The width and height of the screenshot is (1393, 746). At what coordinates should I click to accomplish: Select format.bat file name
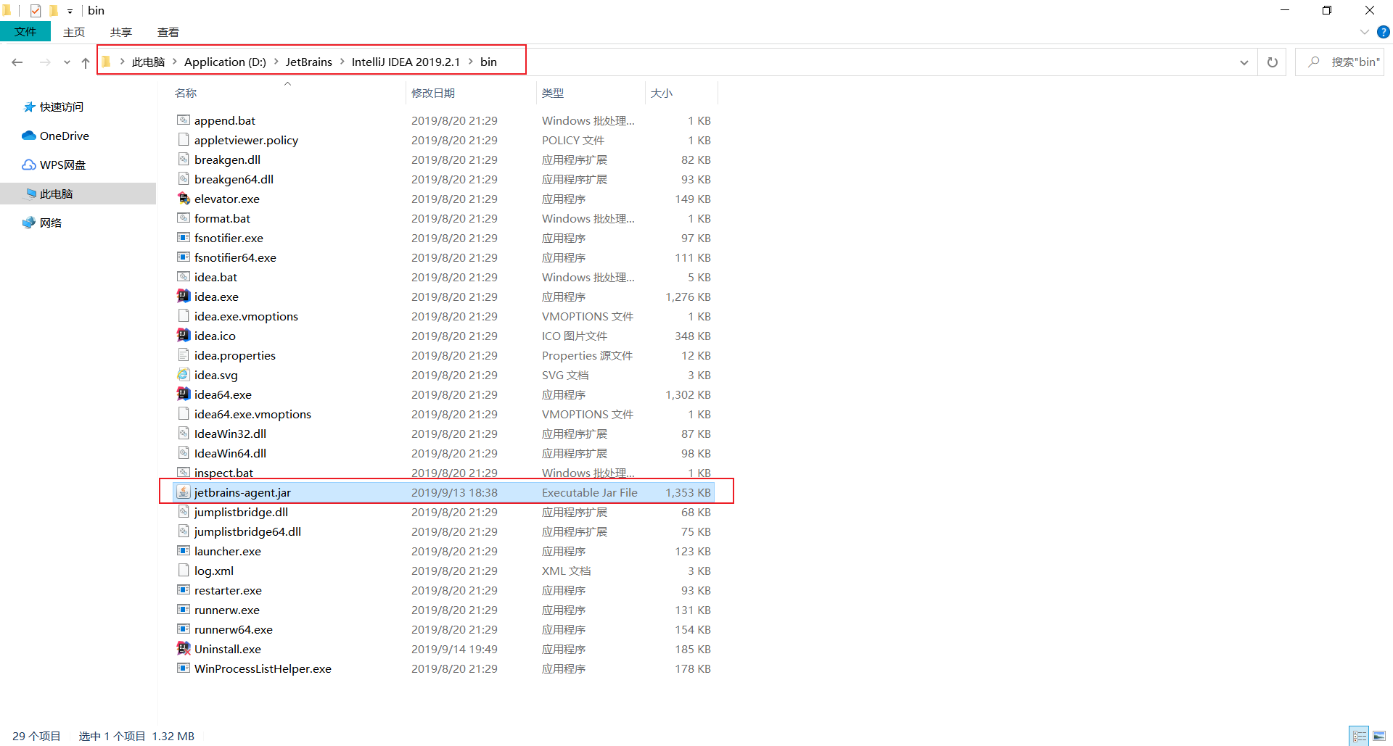(222, 218)
